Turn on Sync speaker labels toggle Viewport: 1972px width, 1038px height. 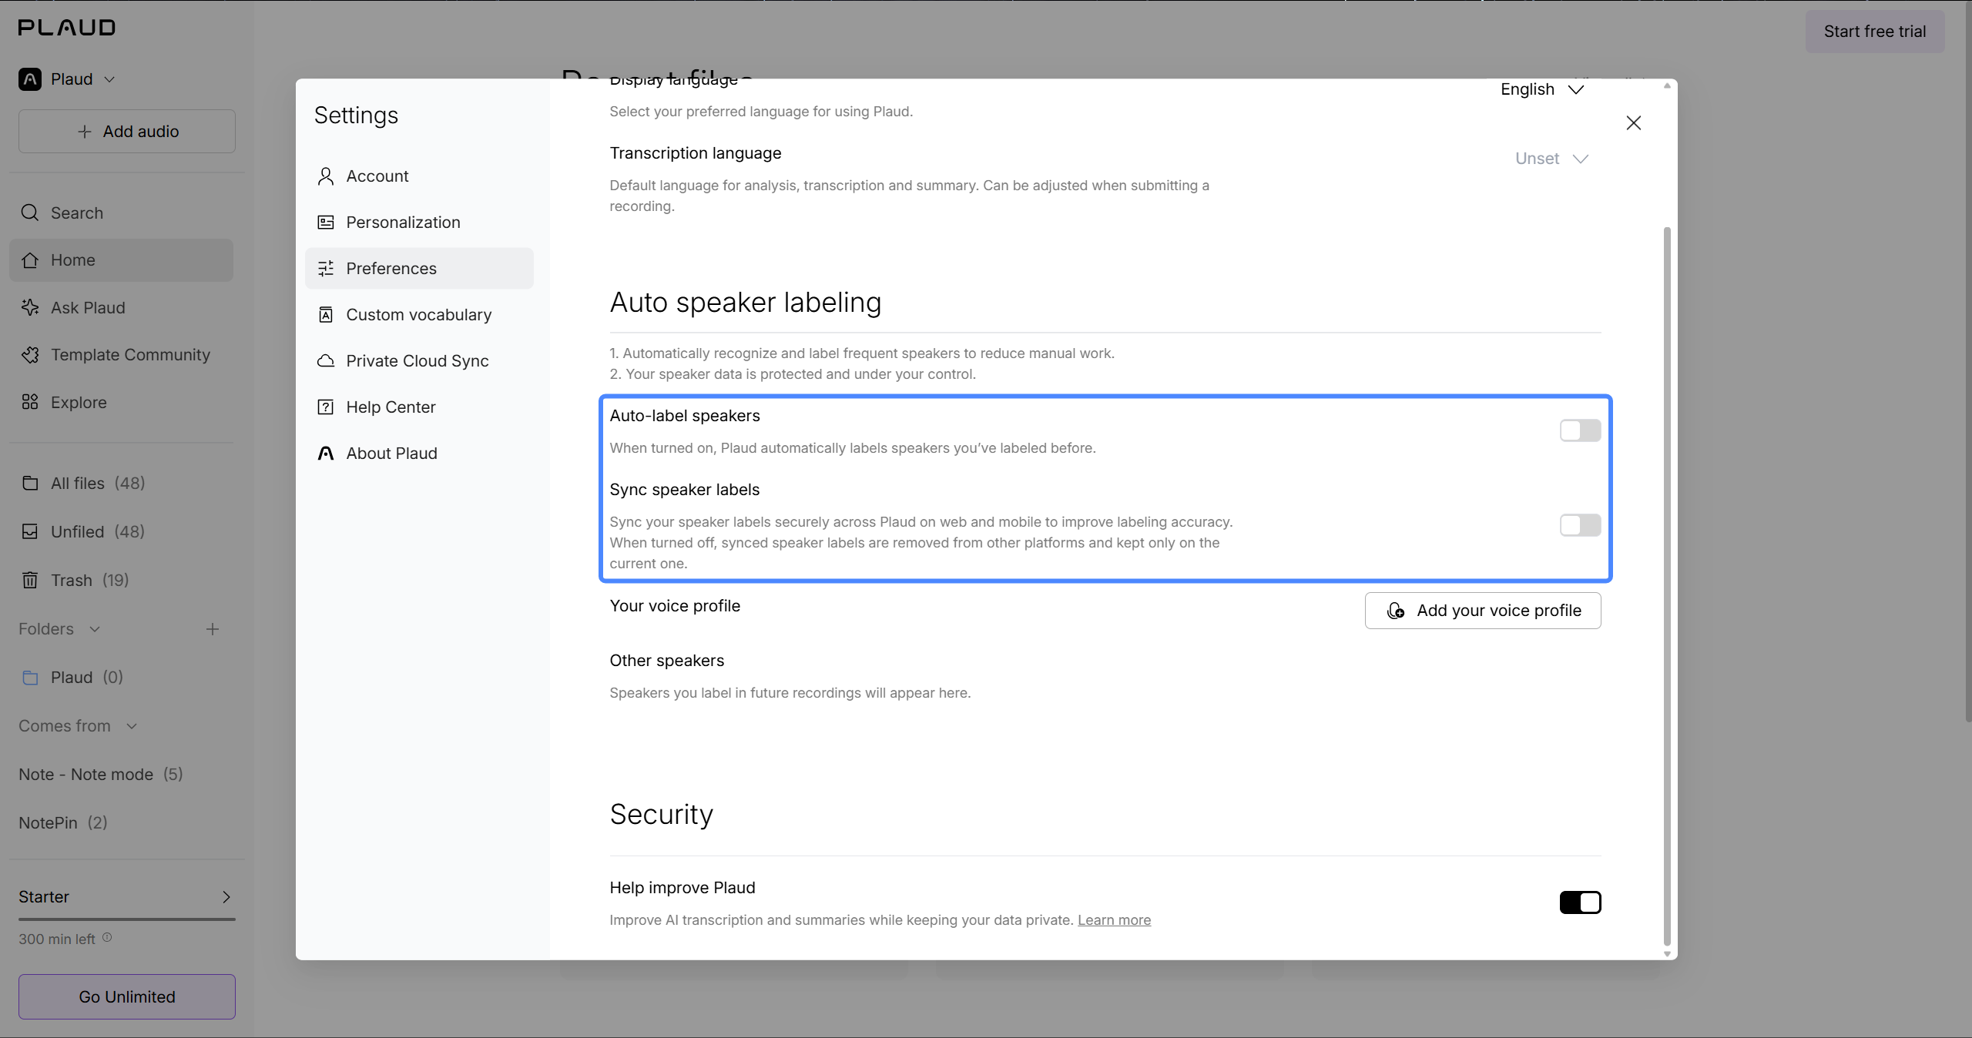1580,525
